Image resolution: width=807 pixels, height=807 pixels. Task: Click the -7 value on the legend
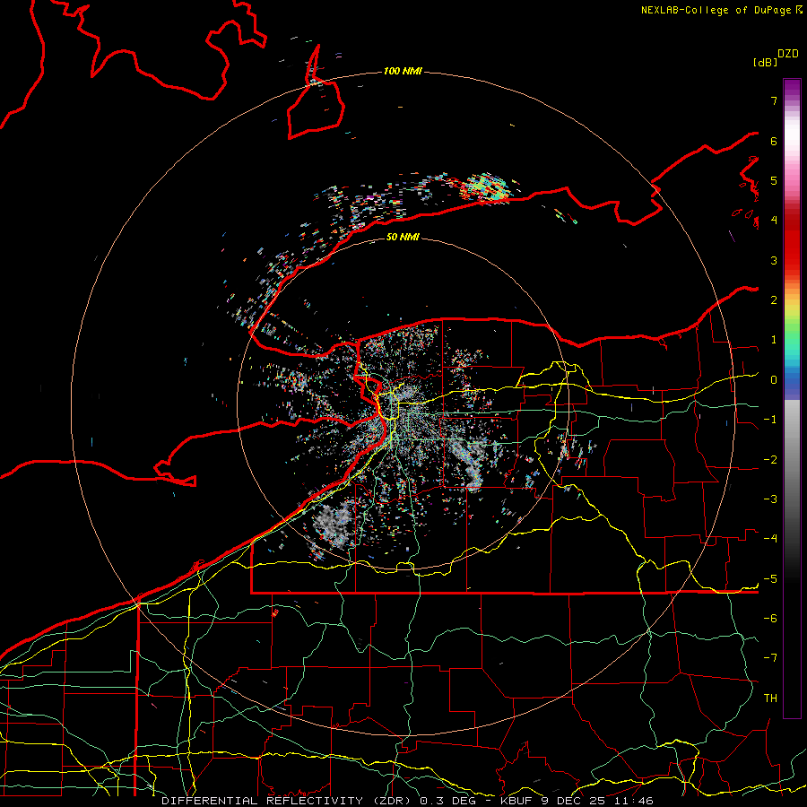pos(770,658)
